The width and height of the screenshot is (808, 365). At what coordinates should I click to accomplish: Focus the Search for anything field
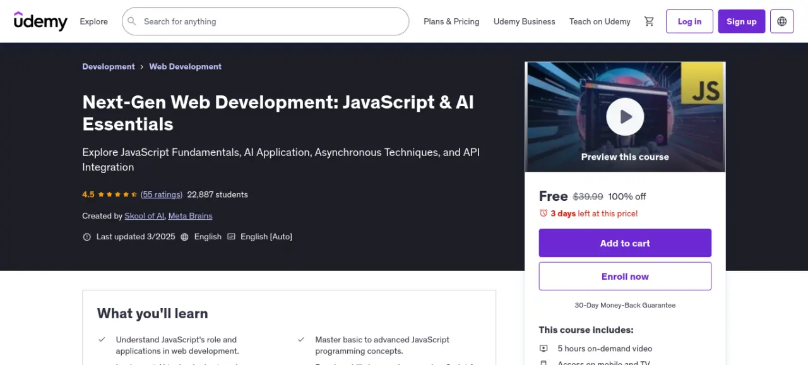266,21
